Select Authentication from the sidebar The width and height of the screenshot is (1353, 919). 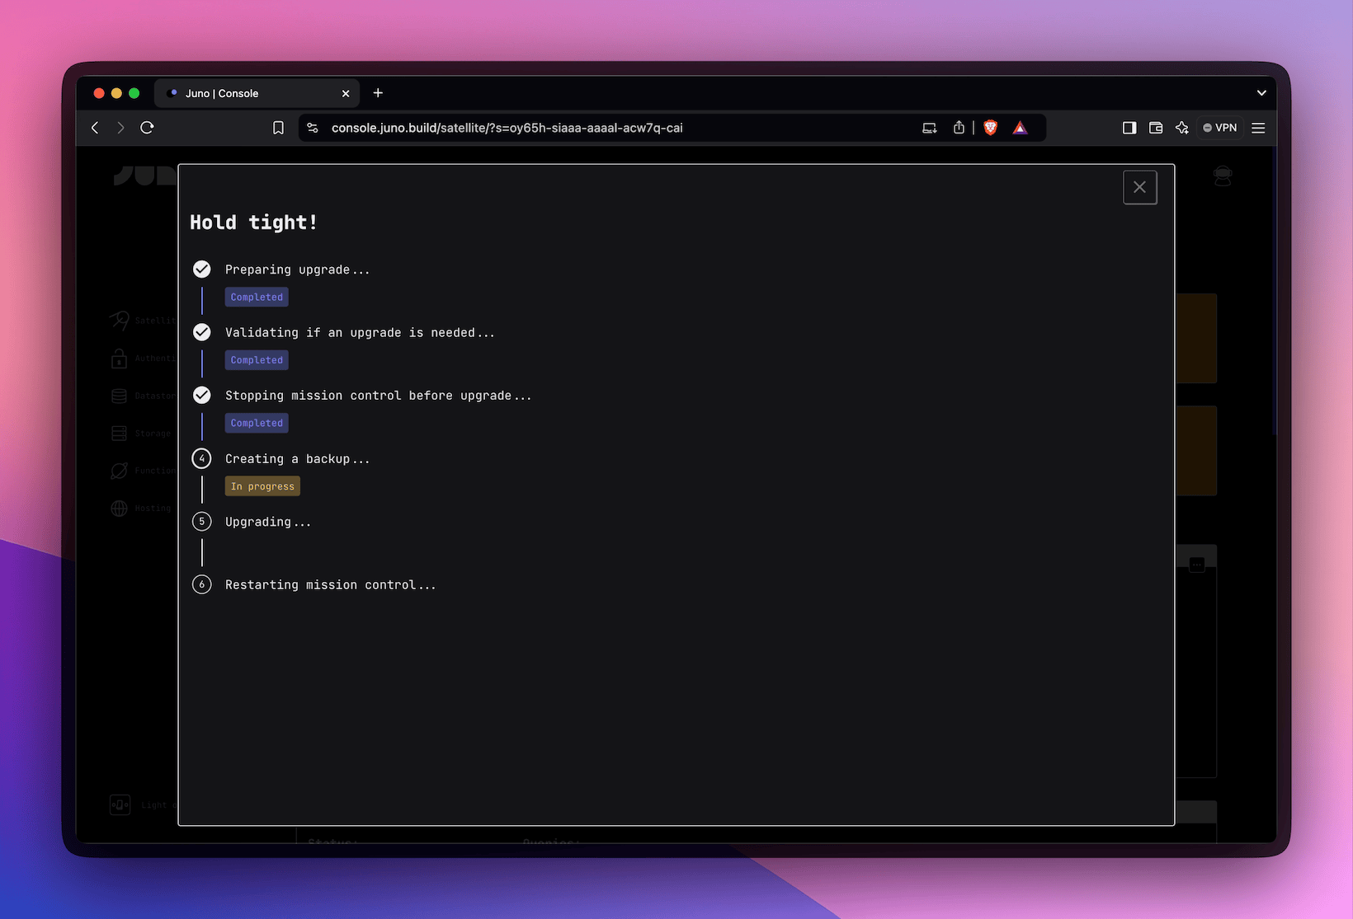coord(147,358)
